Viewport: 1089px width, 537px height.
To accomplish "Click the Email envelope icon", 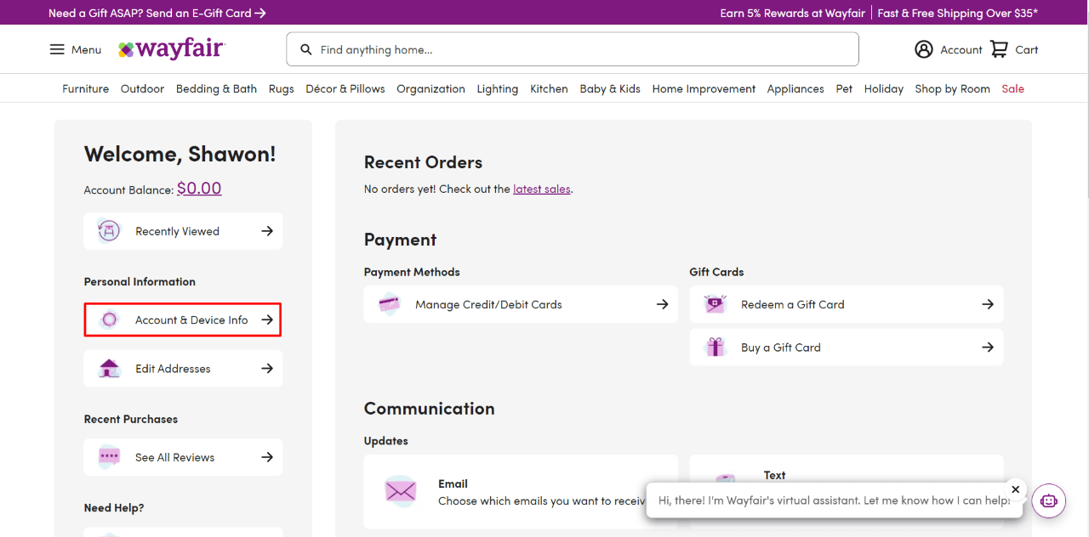I will [400, 491].
